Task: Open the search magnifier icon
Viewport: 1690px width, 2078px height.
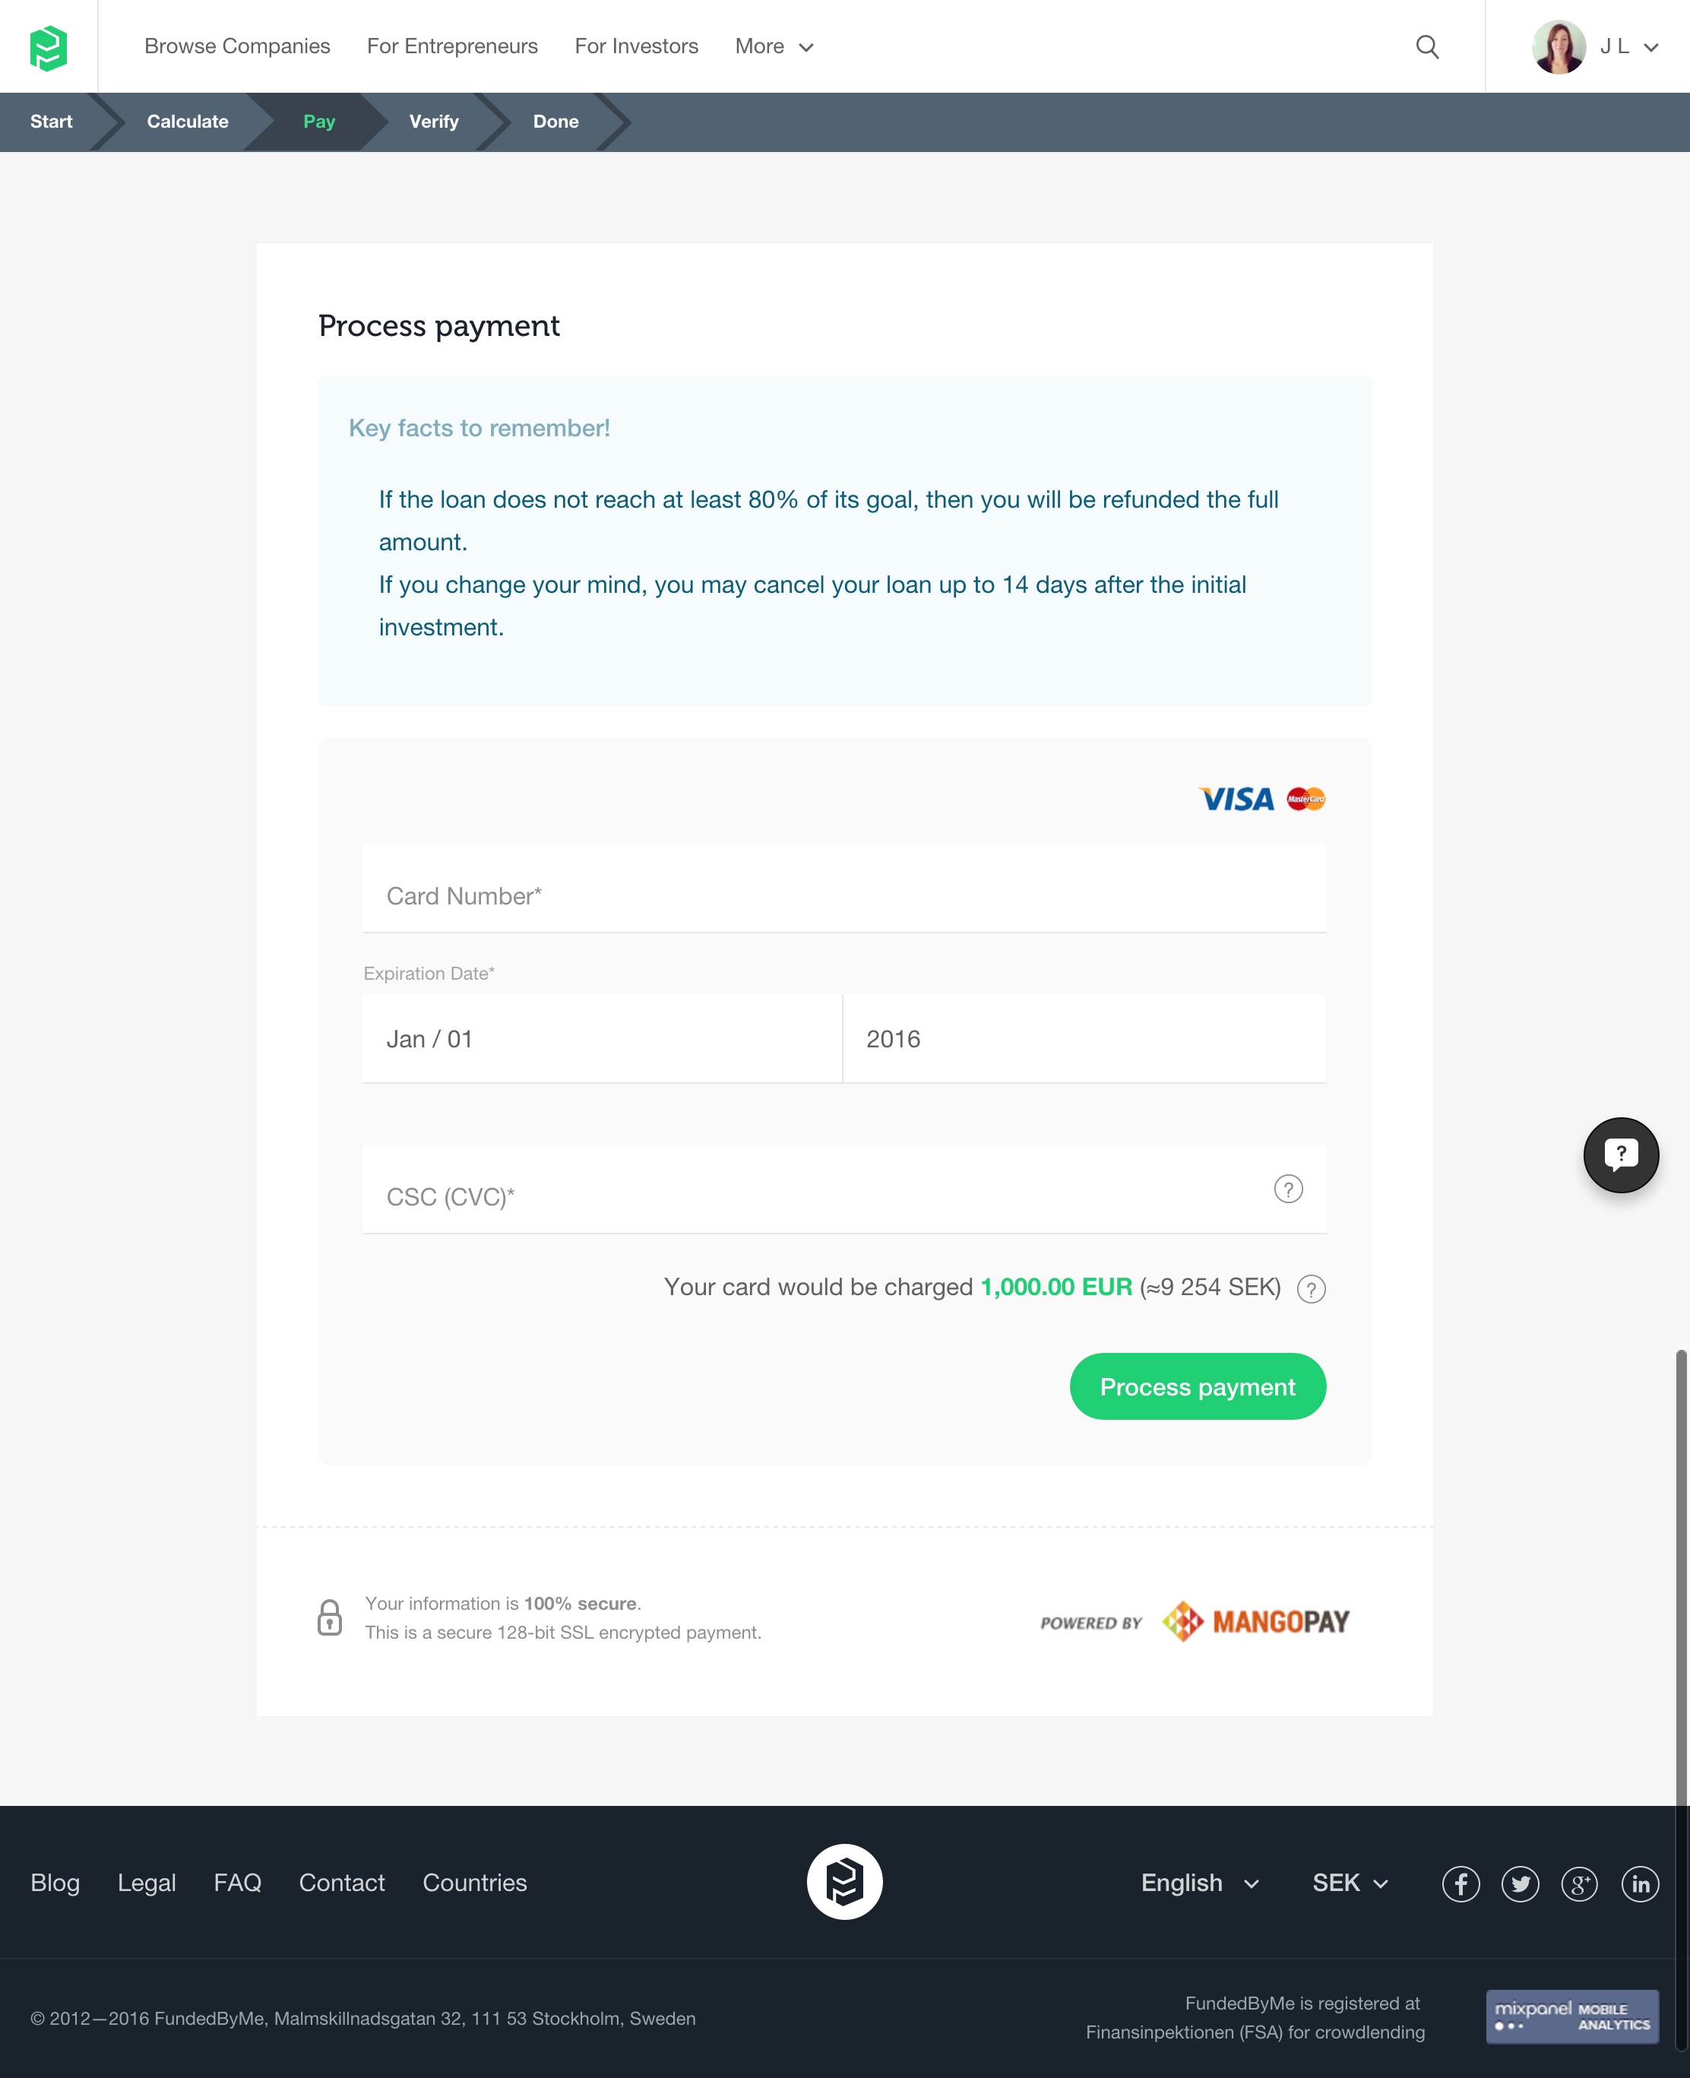Action: (x=1426, y=46)
